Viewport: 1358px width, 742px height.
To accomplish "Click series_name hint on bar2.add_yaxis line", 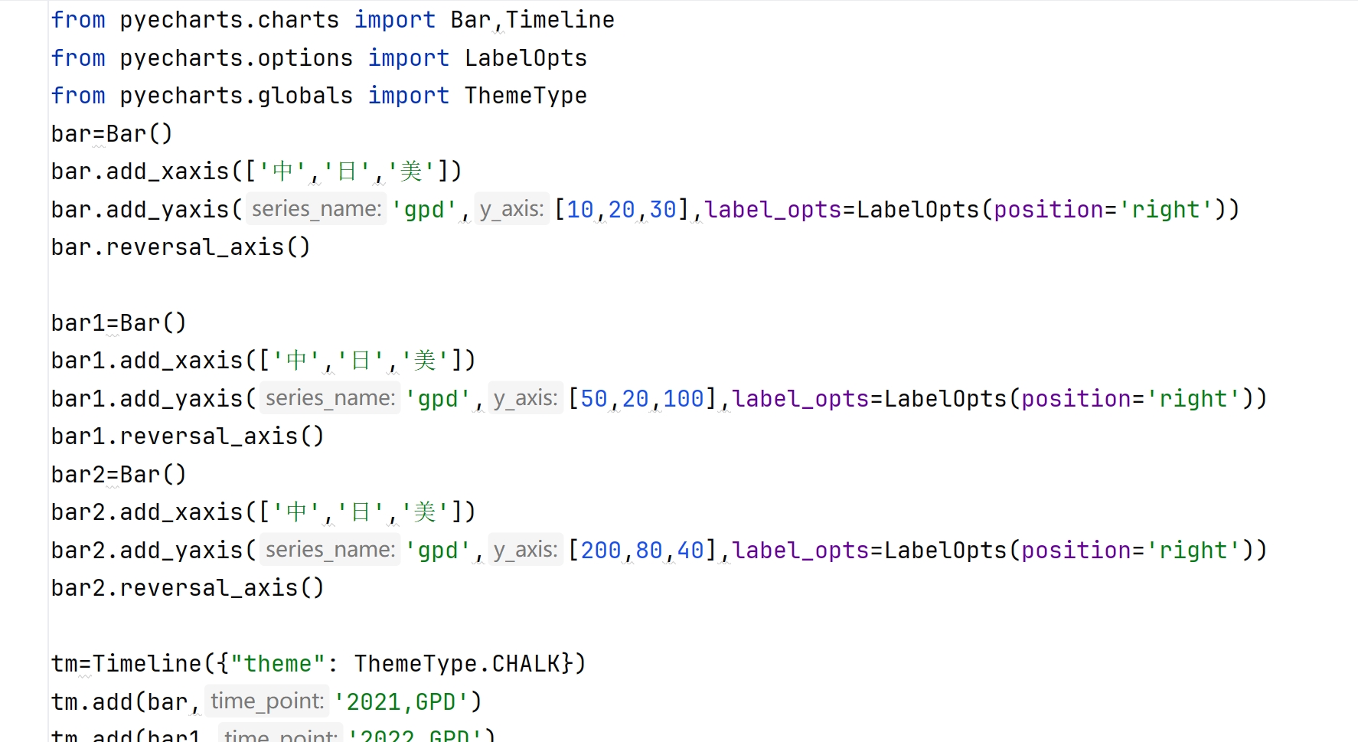I will (330, 550).
